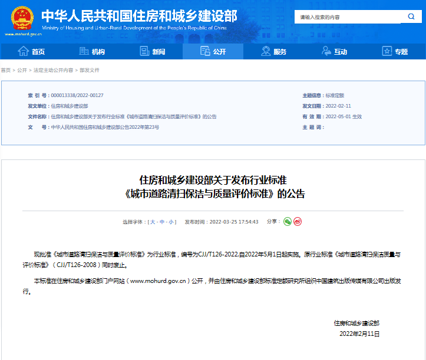Screen dimensions: 426x360
Task: Click 公开 in the breadcrumb
Action: (22, 70)
